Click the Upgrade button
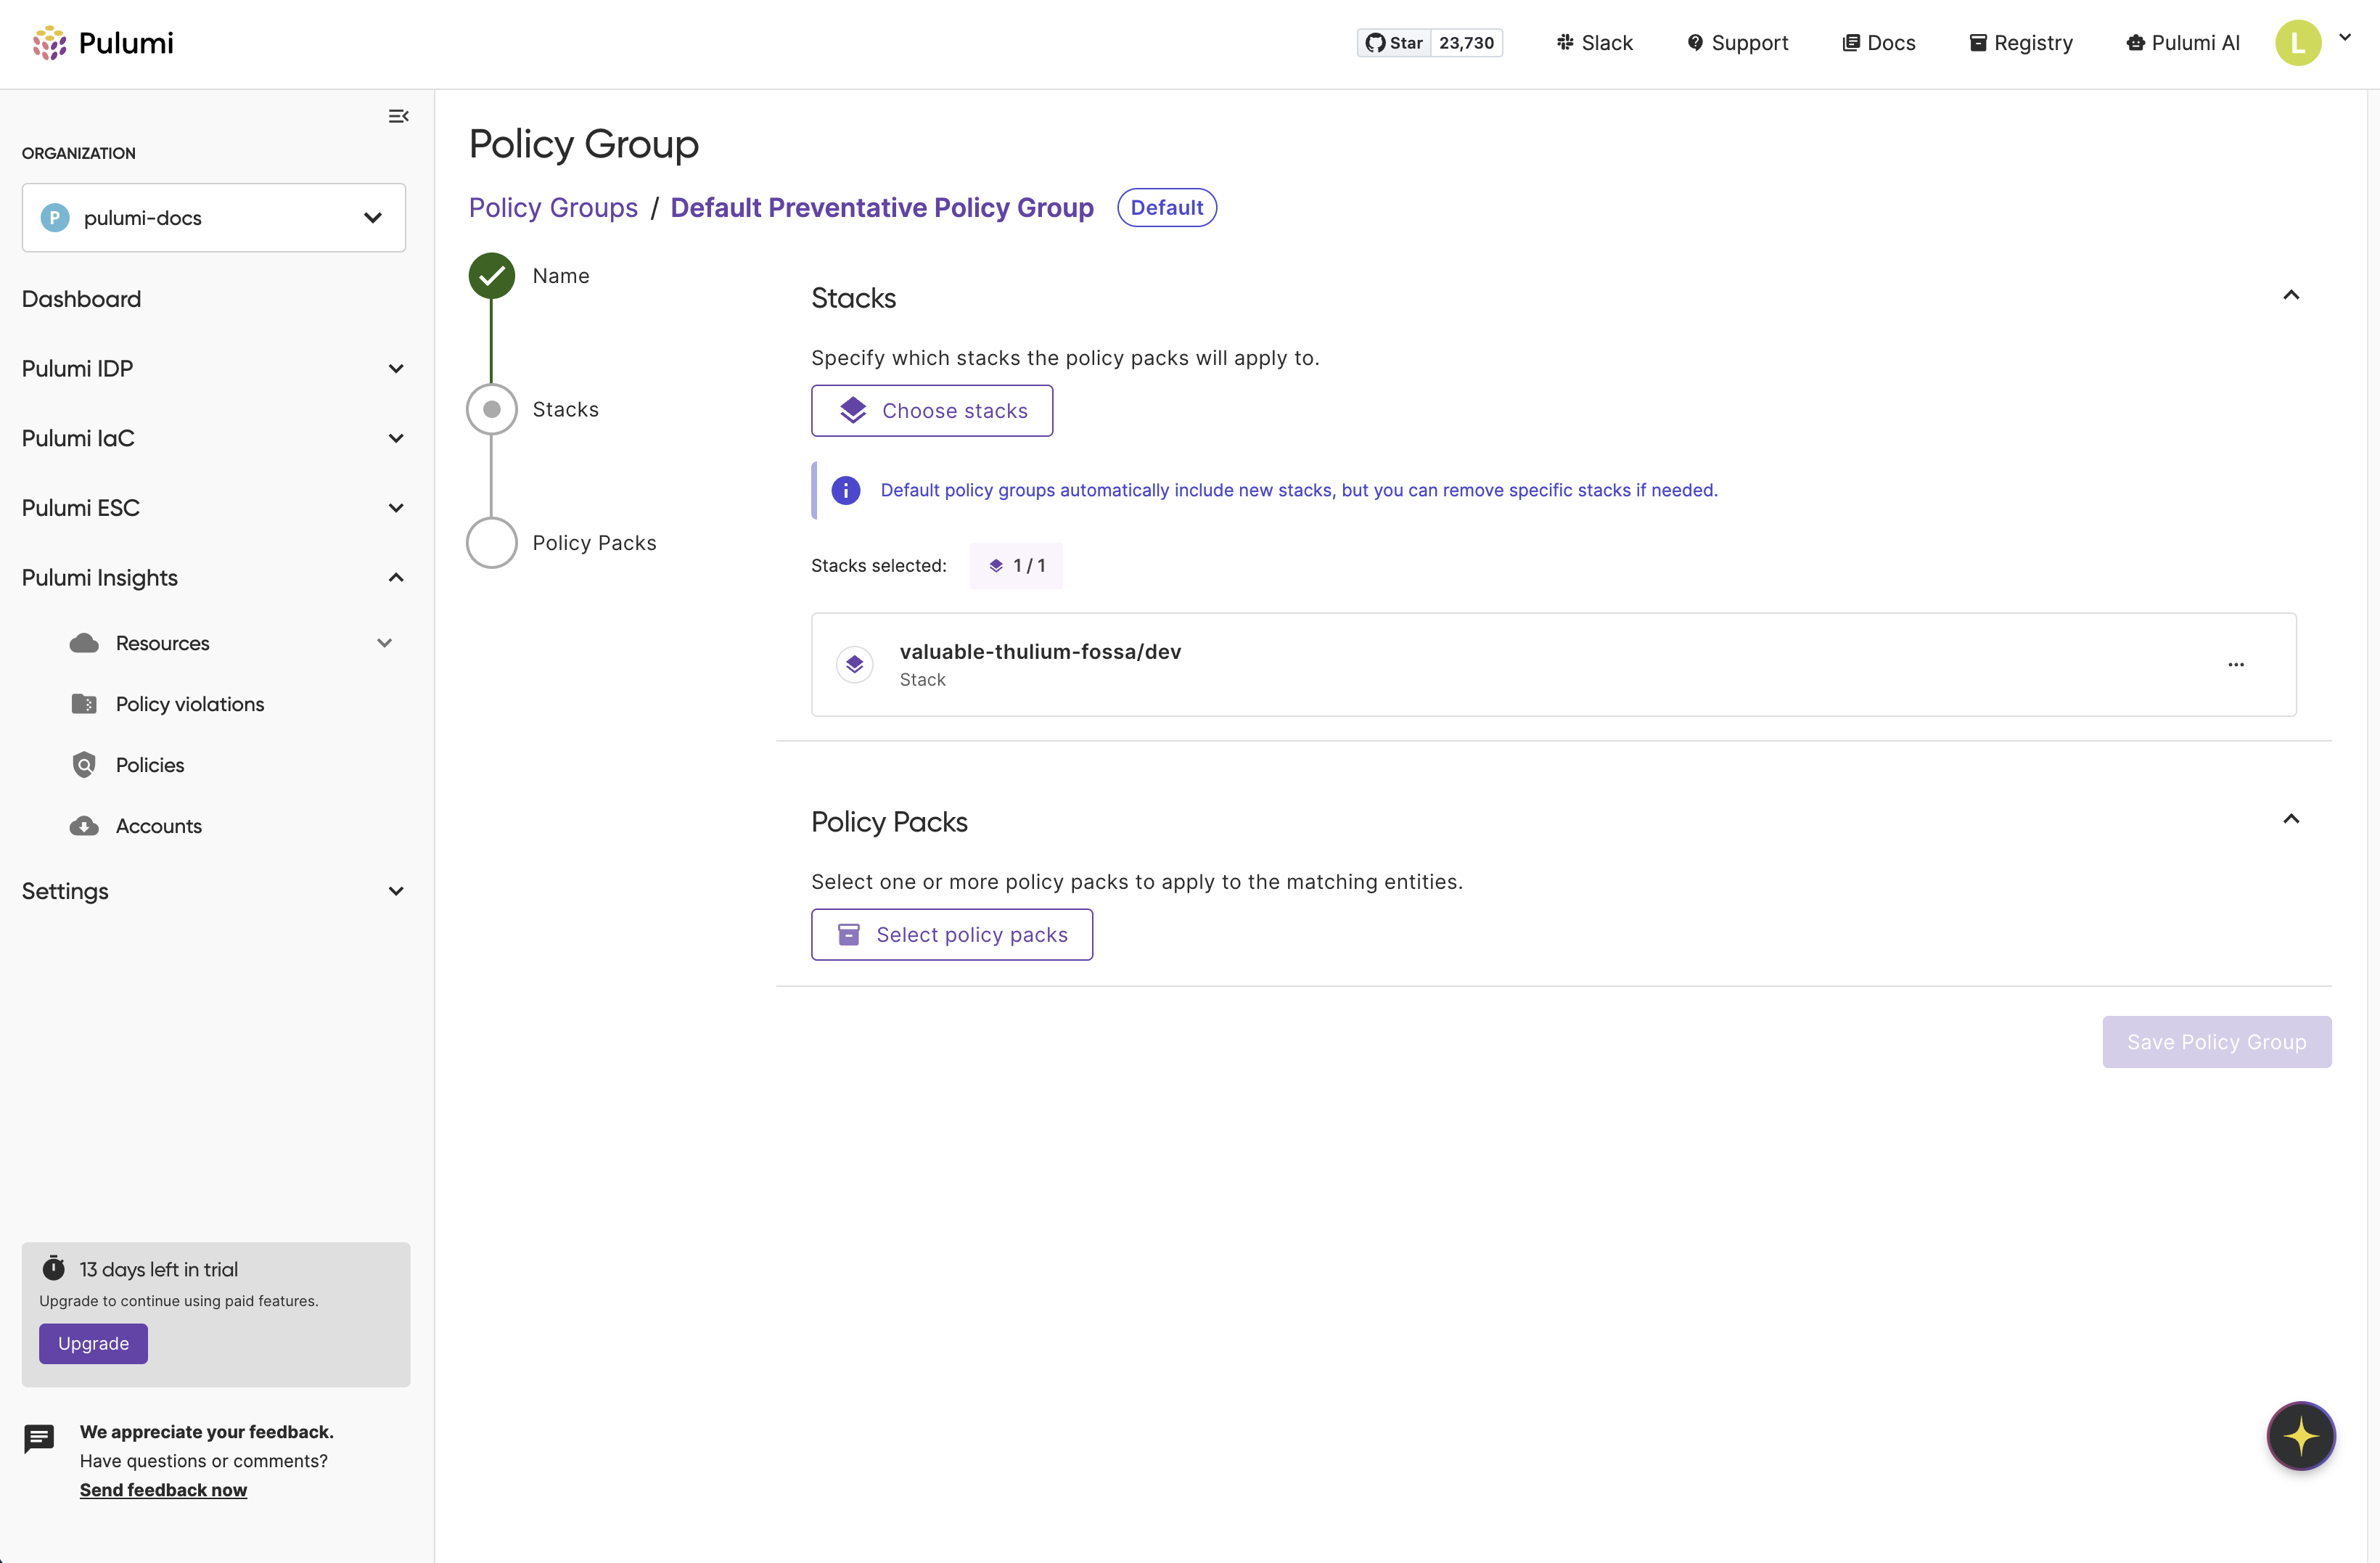 (x=93, y=1343)
